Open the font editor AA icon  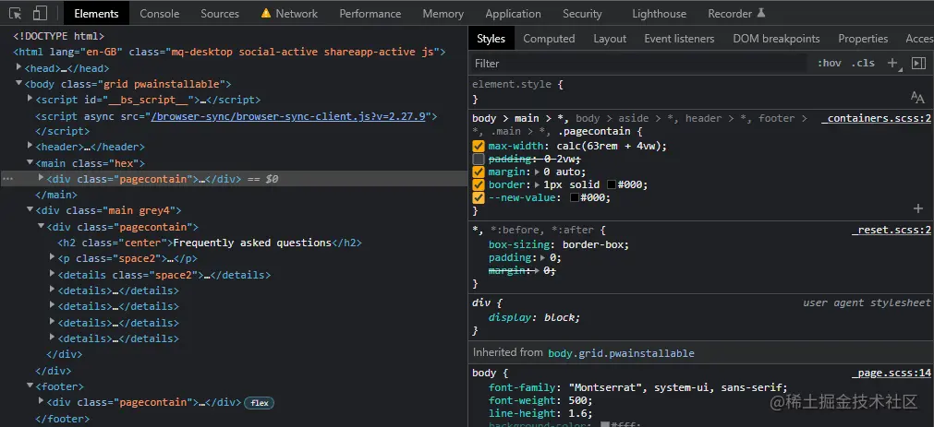pos(917,98)
